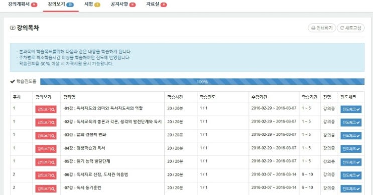Image resolution: width=373 pixels, height=195 pixels.
Task: Click the 진도체크 column header
Action: pos(348,97)
